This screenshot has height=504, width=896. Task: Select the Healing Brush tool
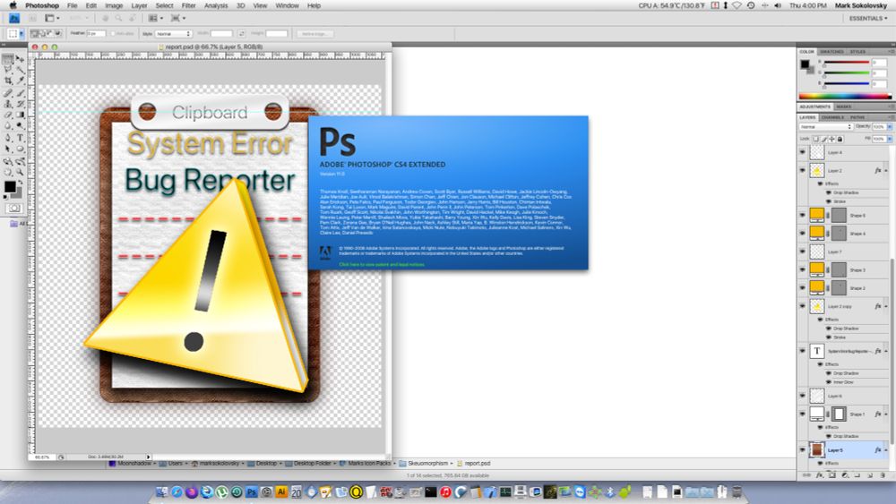8,93
